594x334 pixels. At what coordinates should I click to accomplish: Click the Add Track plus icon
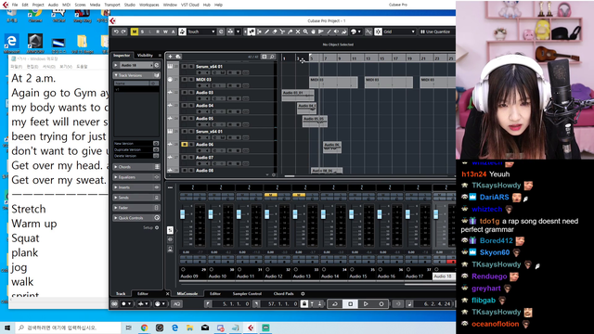pos(171,57)
